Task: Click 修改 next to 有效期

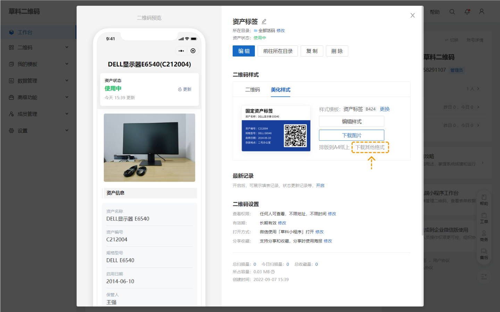Action: tap(282, 223)
